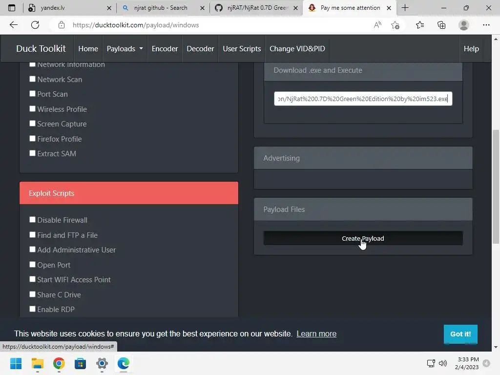
Task: Click the exe URL input field
Action: tap(363, 99)
